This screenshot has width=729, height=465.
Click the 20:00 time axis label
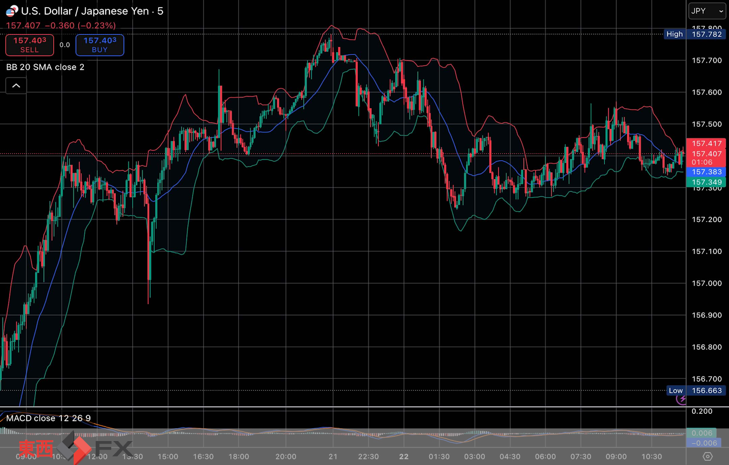[x=285, y=456]
